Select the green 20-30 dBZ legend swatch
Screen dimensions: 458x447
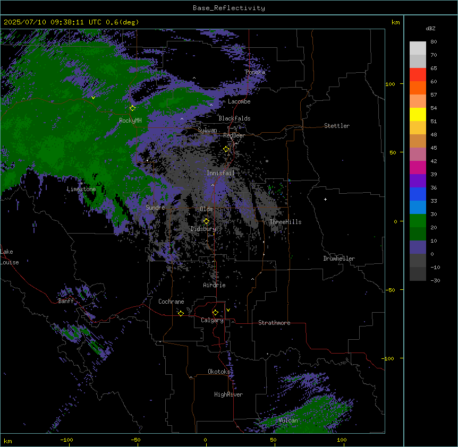[418, 221]
